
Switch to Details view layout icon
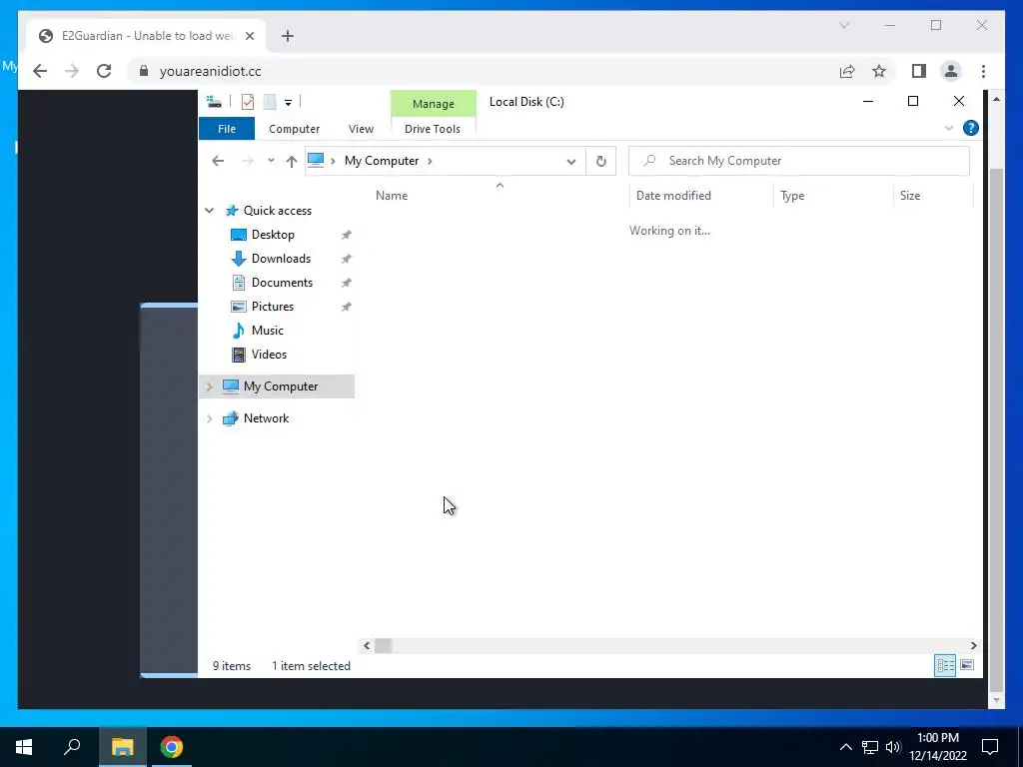click(x=945, y=665)
